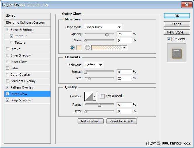Close the Layer Style dialog window

coord(186,5)
